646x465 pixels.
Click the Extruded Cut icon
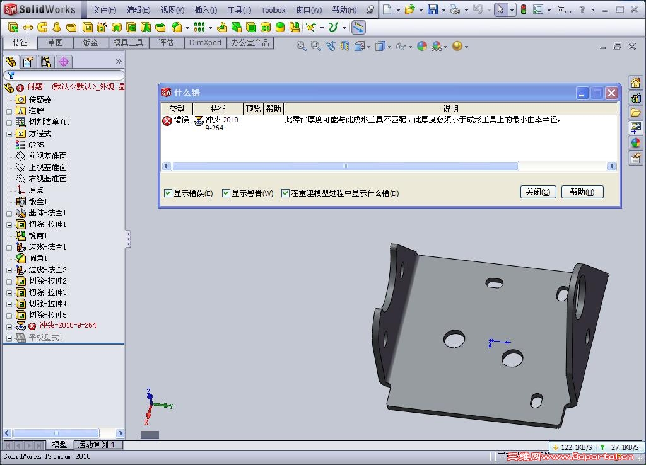pos(87,27)
